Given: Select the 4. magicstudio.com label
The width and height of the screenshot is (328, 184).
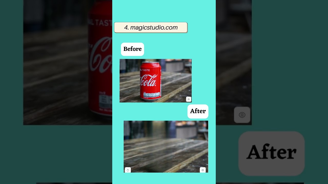Looking at the screenshot, I should coord(151,28).
